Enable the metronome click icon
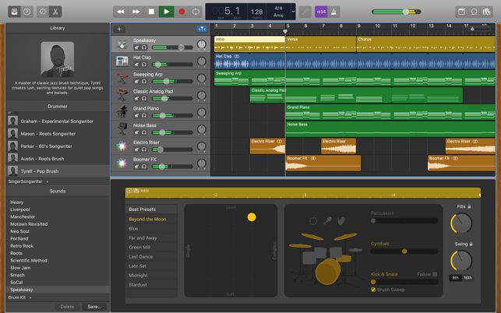This screenshot has width=501, height=313. [334, 12]
